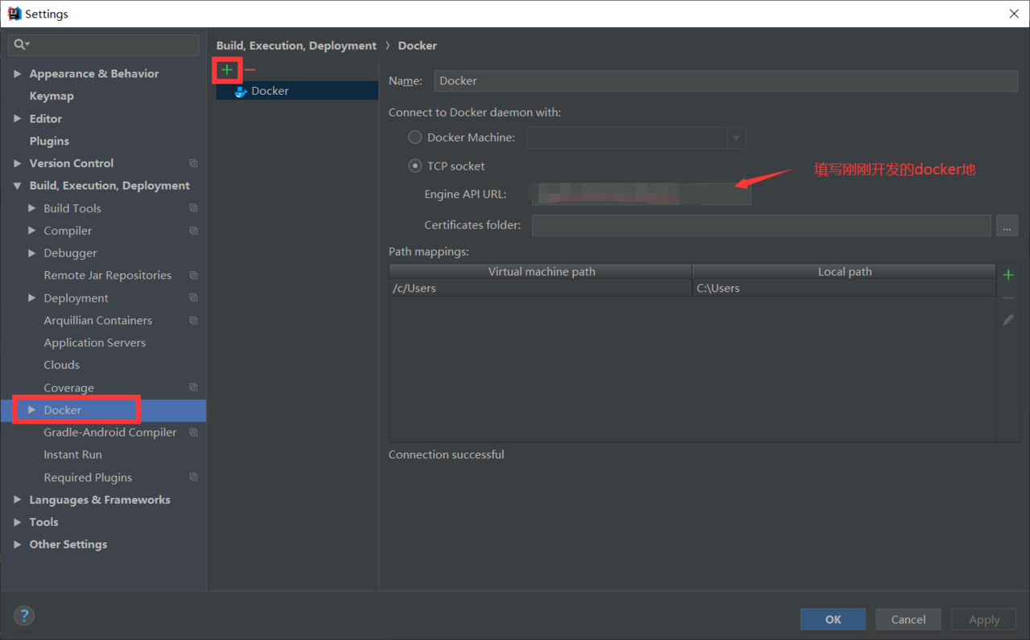Click project-level icon beside Compiler
The width and height of the screenshot is (1030, 640).
(193, 231)
